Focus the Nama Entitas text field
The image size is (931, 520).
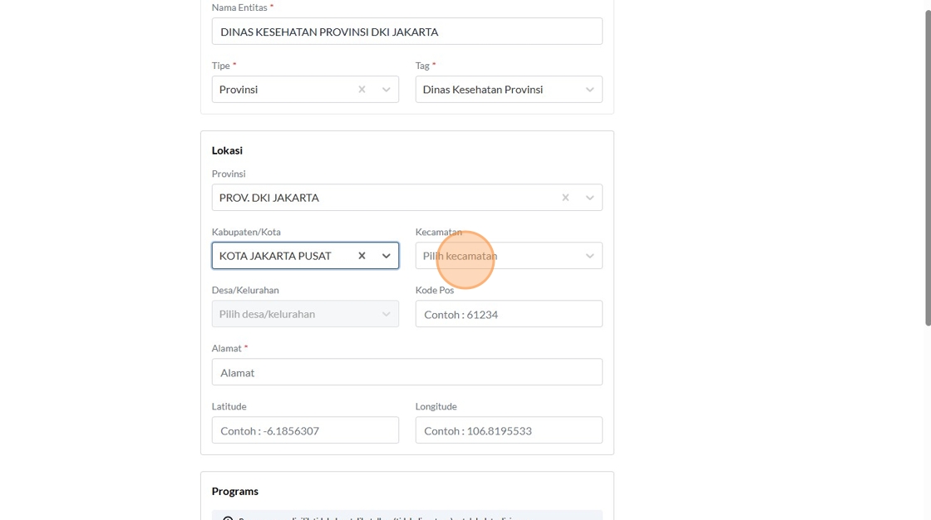406,32
